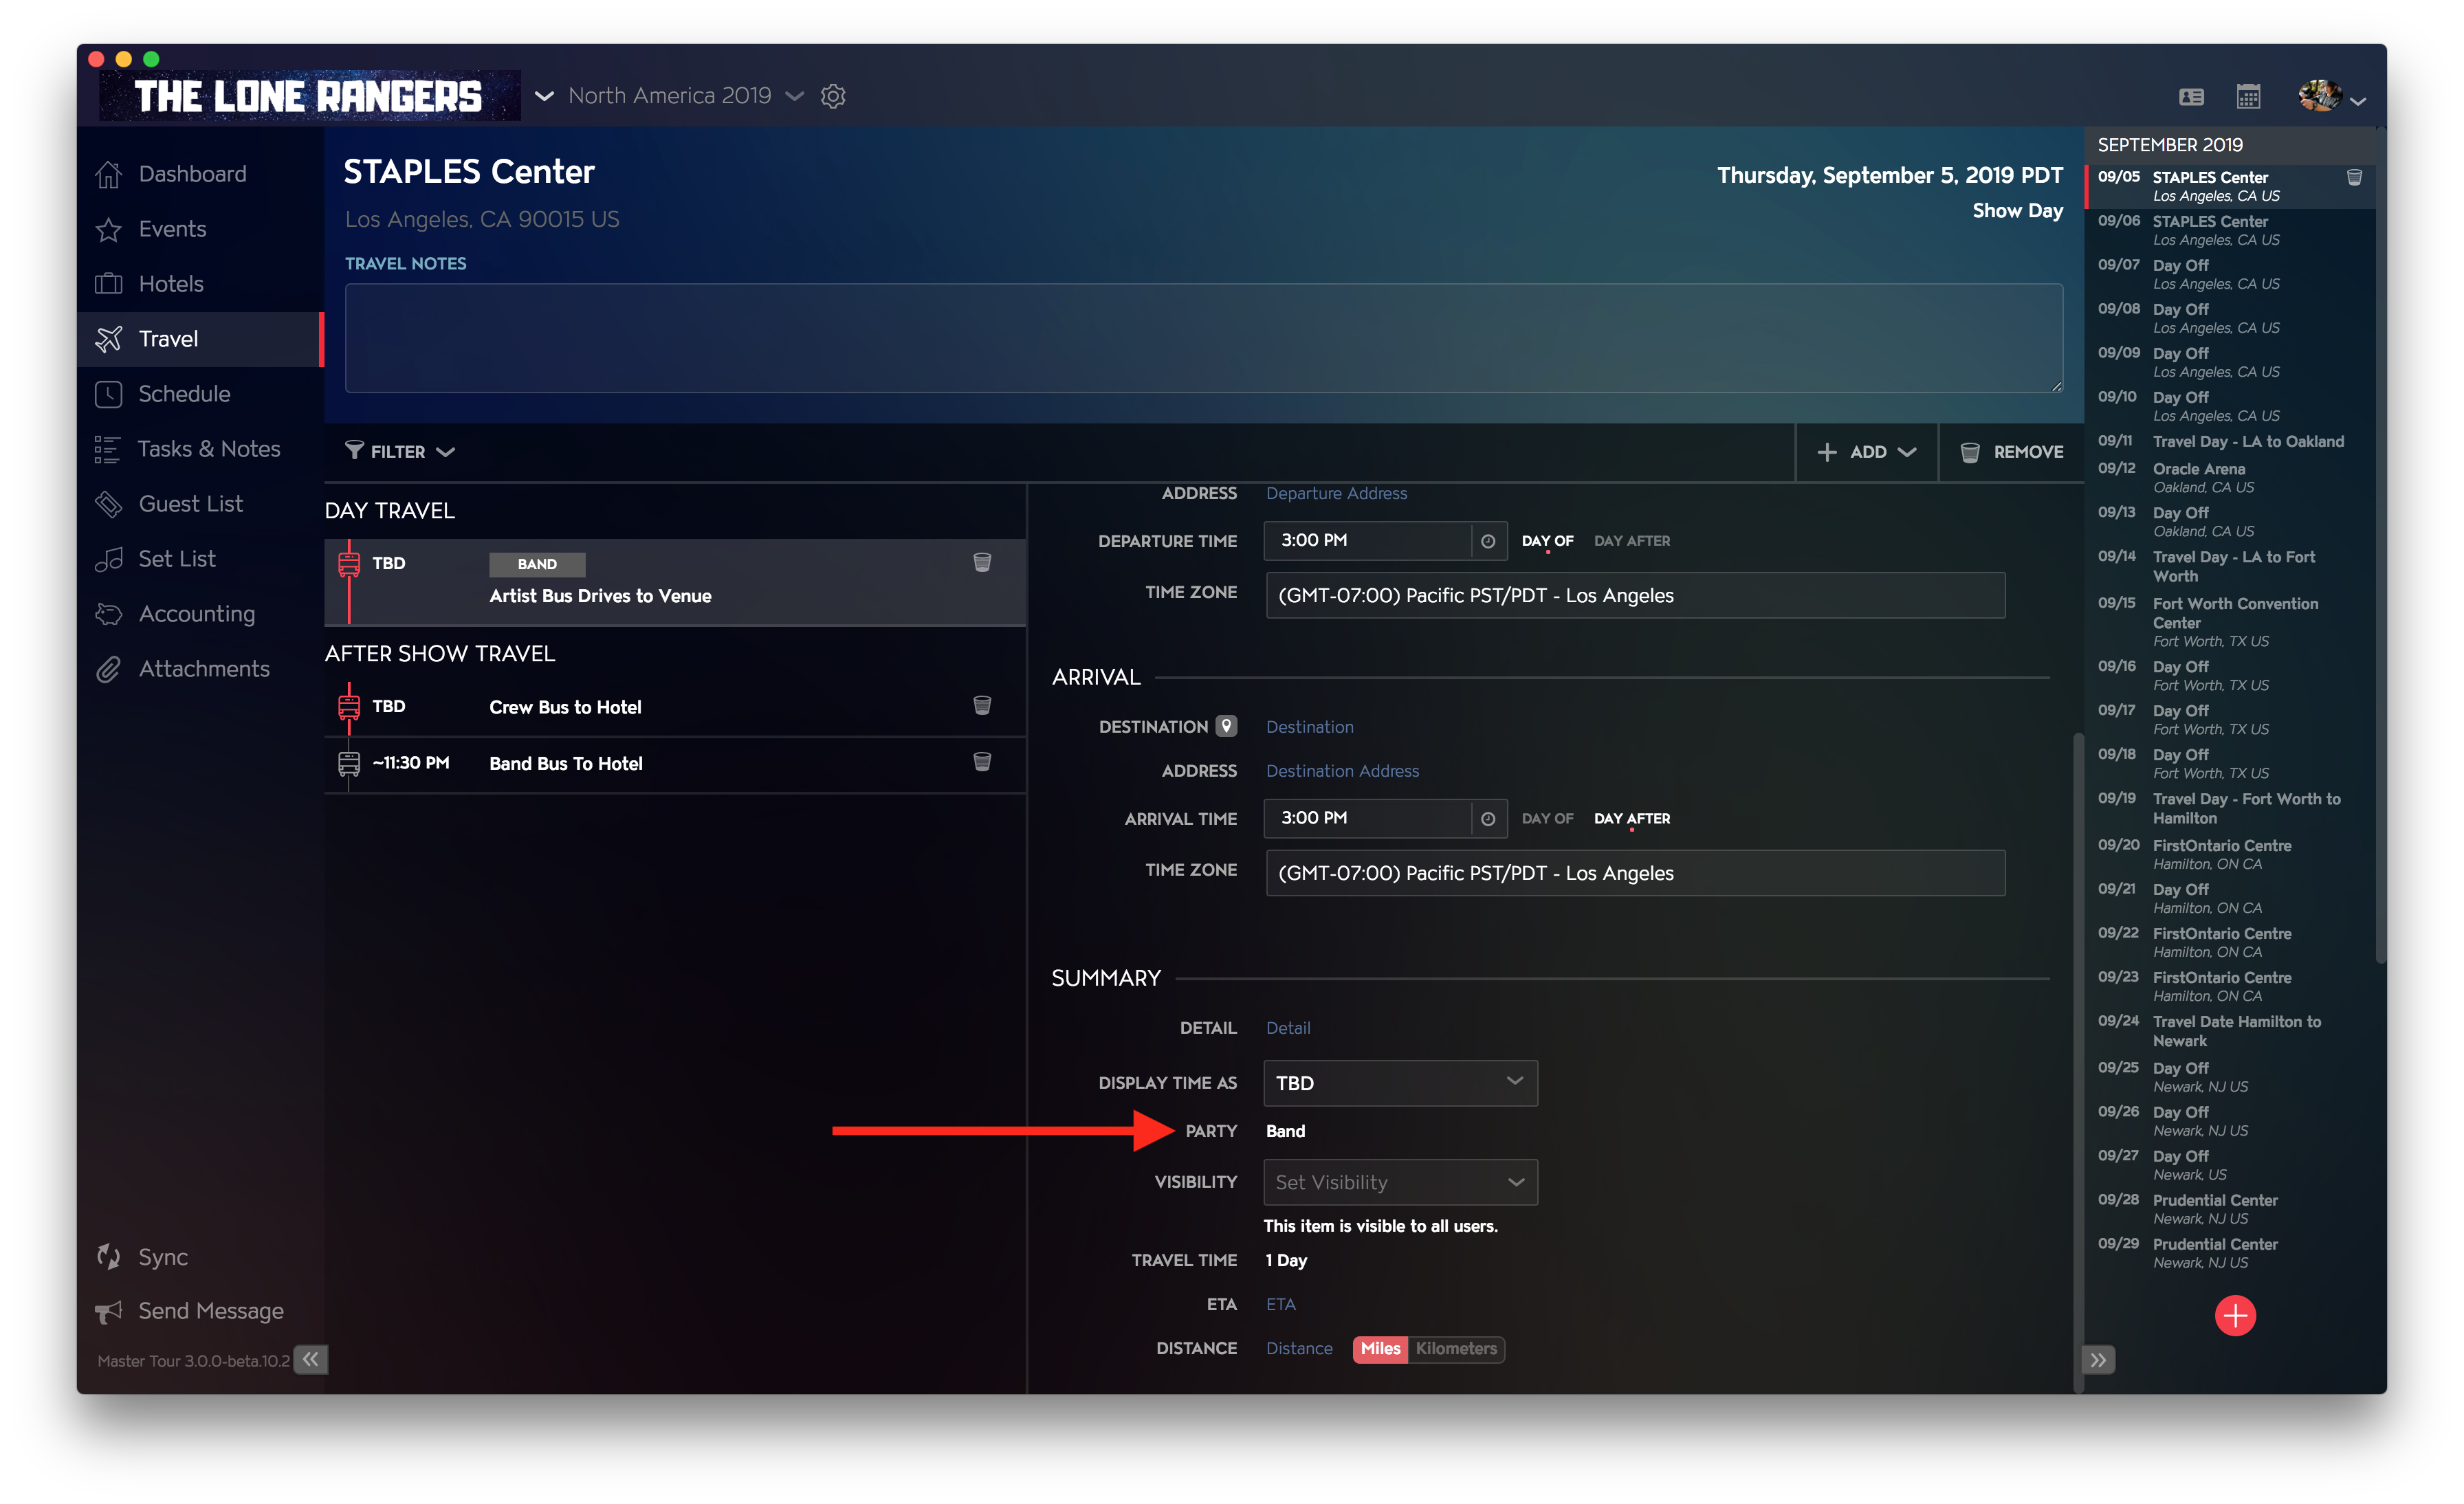This screenshot has height=1504, width=2464.
Task: Click the Party value Band
Action: [1285, 1131]
